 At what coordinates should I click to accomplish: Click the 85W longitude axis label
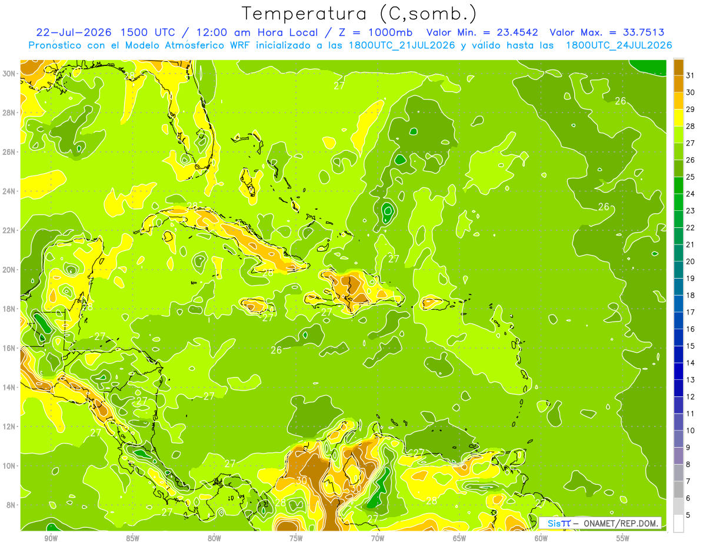132,538
